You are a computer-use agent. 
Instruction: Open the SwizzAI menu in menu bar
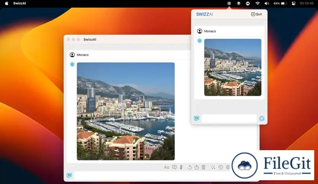(20, 3)
